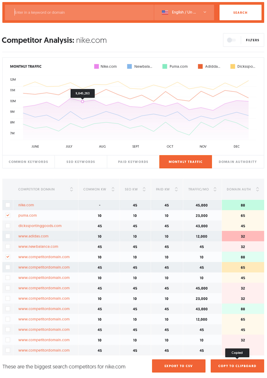Click the US flag language icon
The height and width of the screenshot is (378, 267).
165,12
